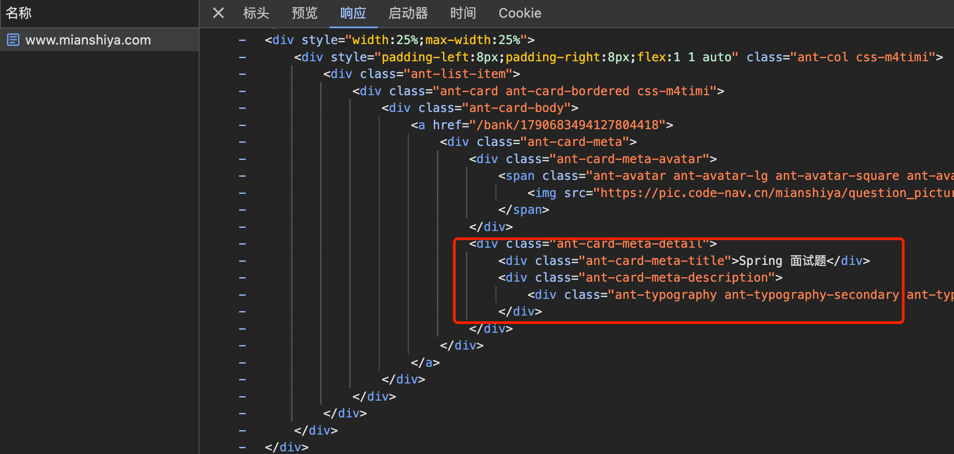Collapse the ant-card-bordered div line
The height and width of the screenshot is (454, 954).
tap(242, 91)
